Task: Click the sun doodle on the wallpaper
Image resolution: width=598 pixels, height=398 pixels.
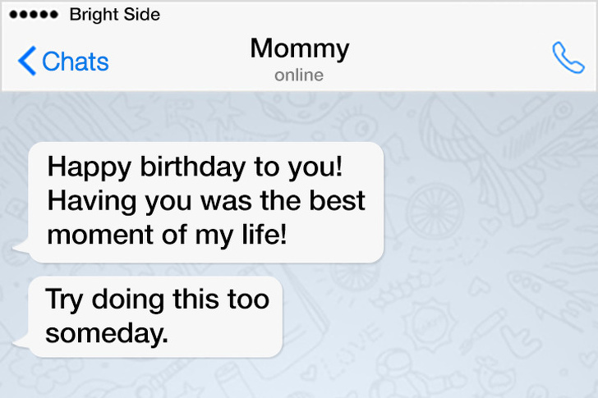Action: [430, 320]
